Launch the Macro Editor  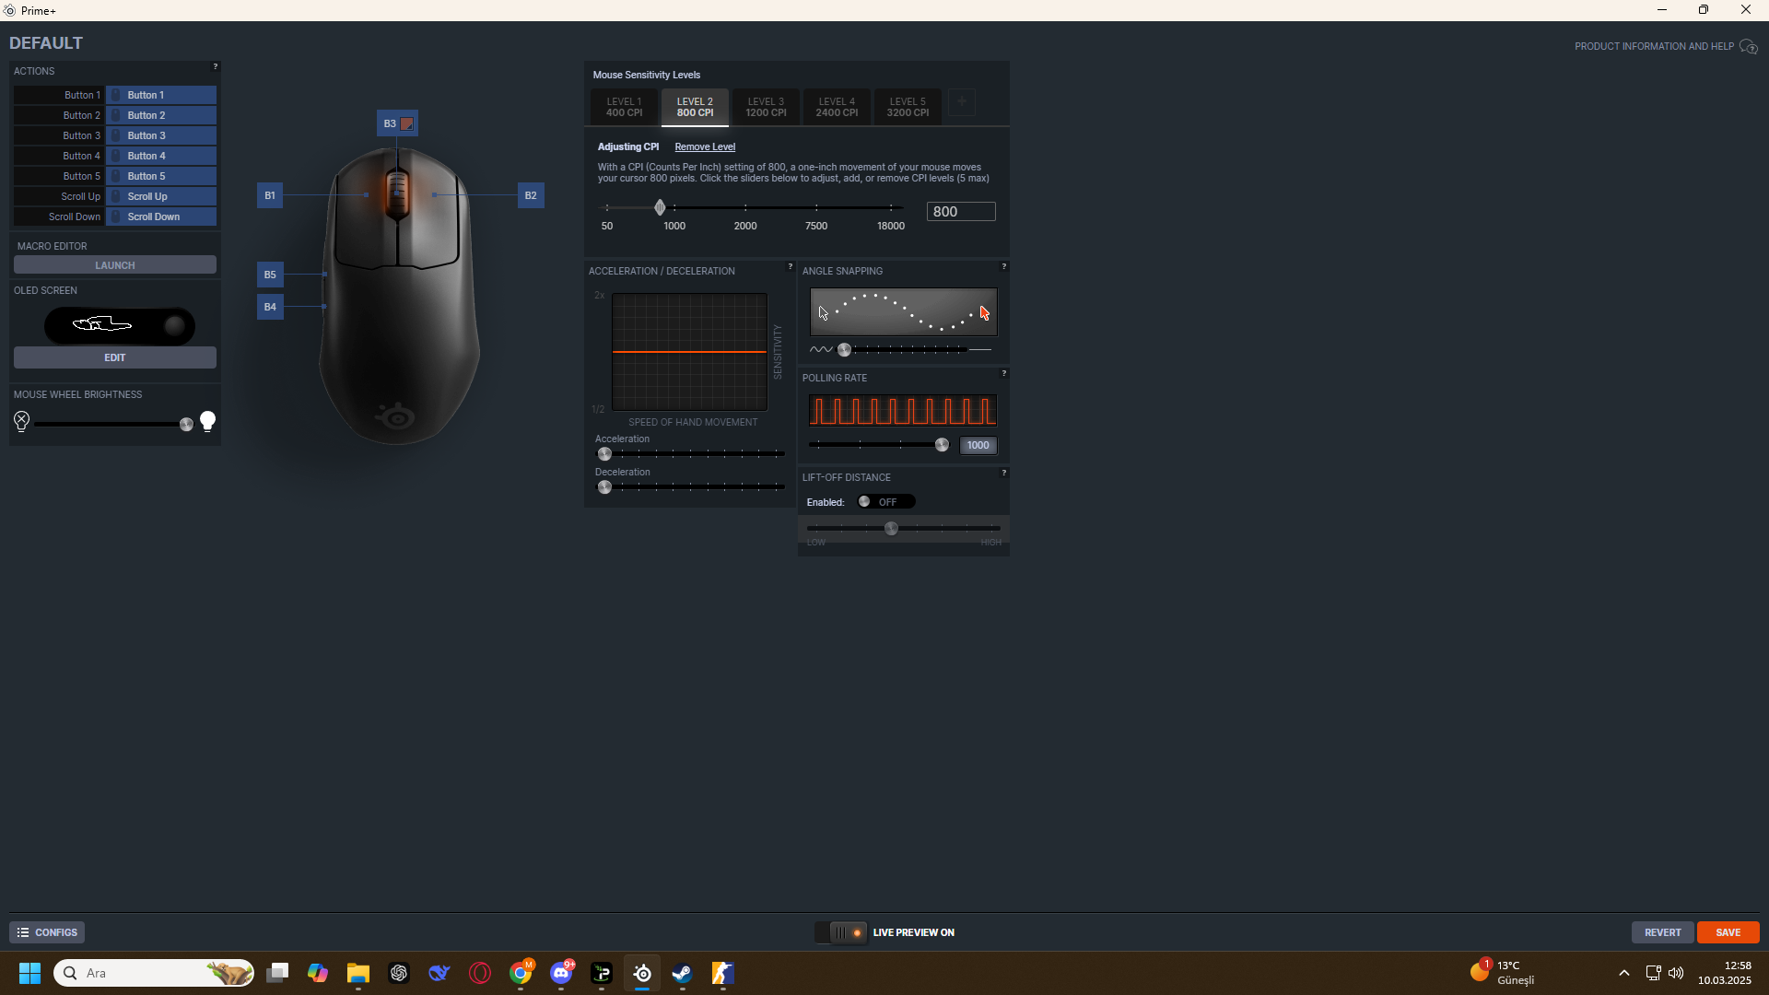tap(114, 265)
